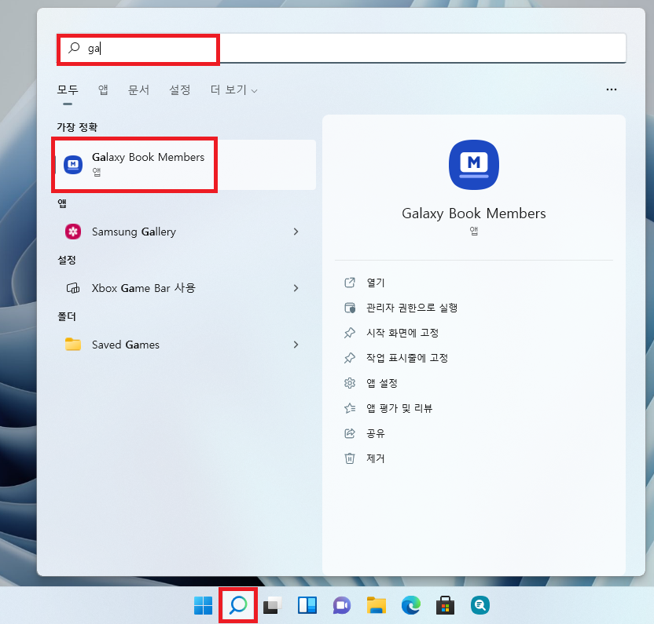Open Task View from the taskbar
Image resolution: width=654 pixels, height=624 pixels.
click(272, 605)
